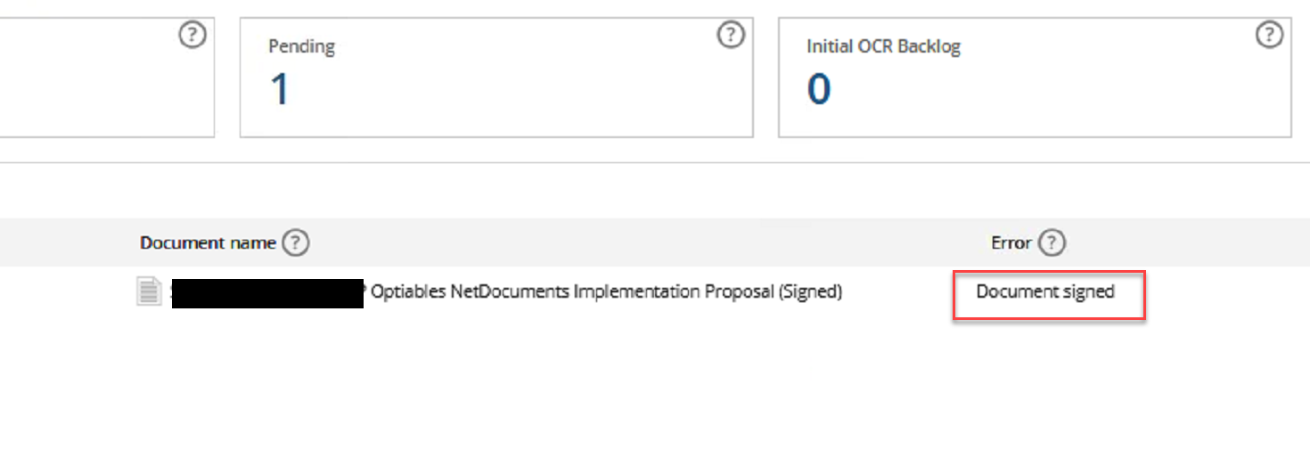Screen dimensions: 1310x451
Task: Sort by the Document name column header
Action: click(208, 242)
